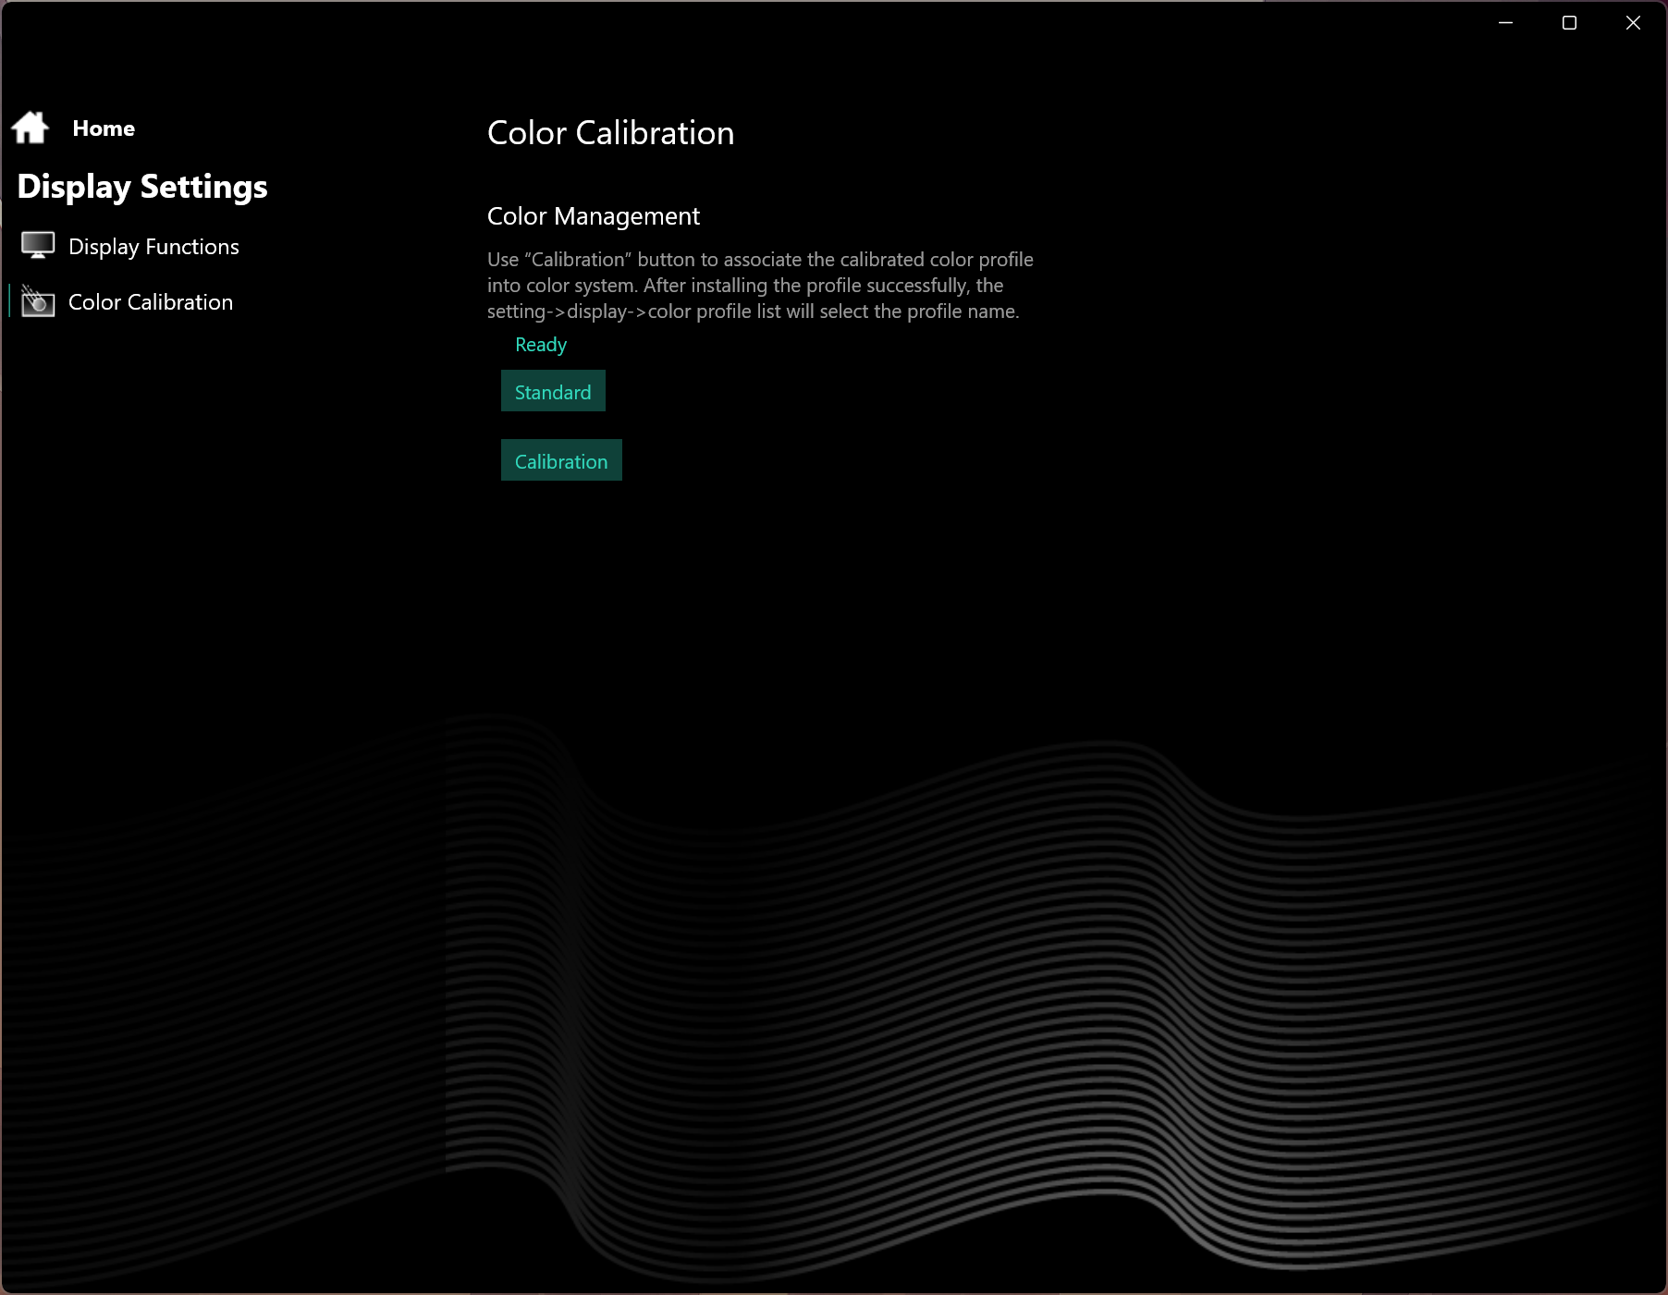The image size is (1668, 1295).
Task: Go to Home in sidebar
Action: [x=104, y=128]
